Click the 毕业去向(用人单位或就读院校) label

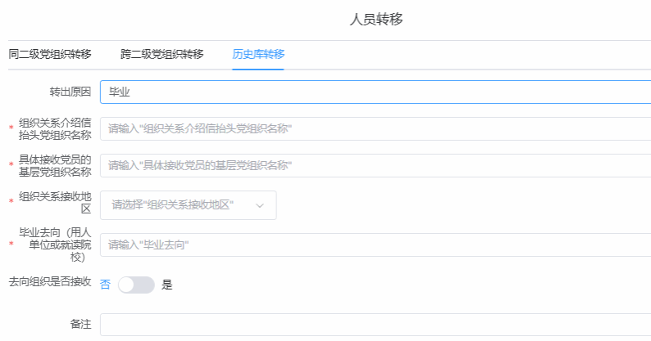pos(54,245)
